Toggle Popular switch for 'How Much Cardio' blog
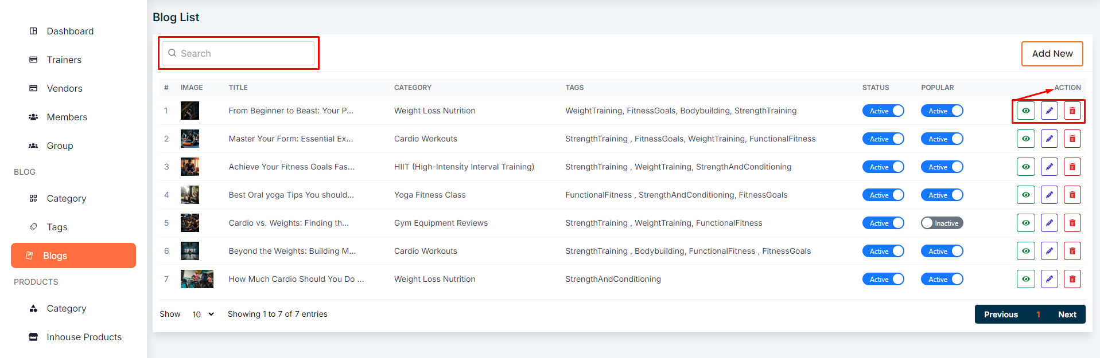Image resolution: width=1100 pixels, height=358 pixels. coord(942,279)
